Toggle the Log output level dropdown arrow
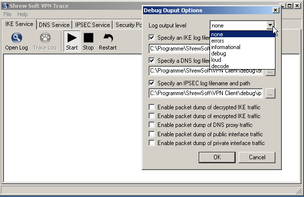Viewport: 304px width, 197px height. point(270,25)
